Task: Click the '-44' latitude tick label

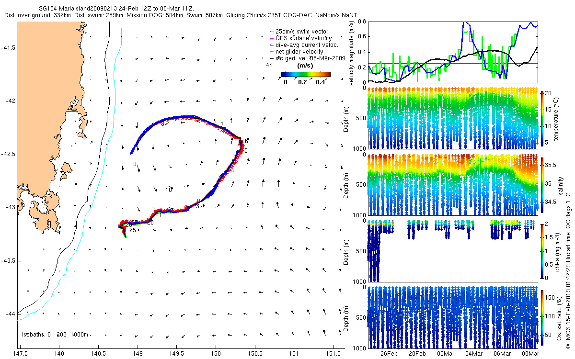Action: (11, 314)
